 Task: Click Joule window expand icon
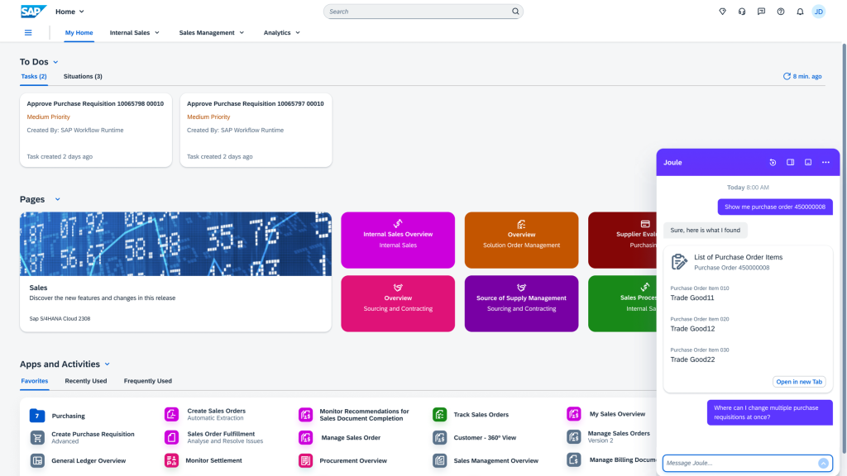(x=808, y=163)
